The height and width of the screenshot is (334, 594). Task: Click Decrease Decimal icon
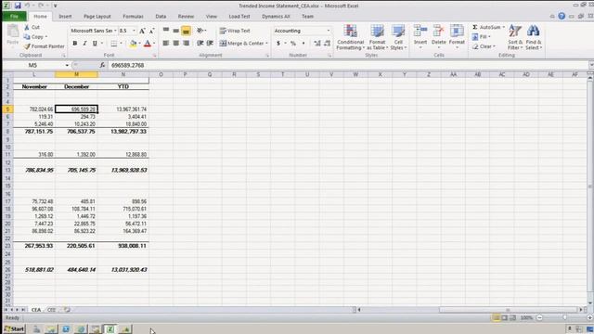[x=328, y=44]
